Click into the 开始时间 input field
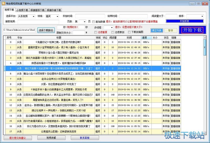 pyautogui.click(x=90, y=16)
